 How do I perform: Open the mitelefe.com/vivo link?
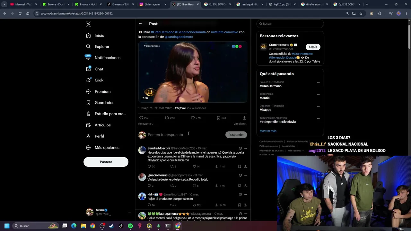point(224,32)
